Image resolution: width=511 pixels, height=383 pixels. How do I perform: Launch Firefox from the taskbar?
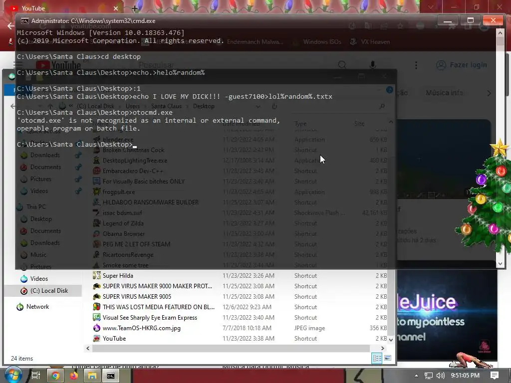pos(74,376)
